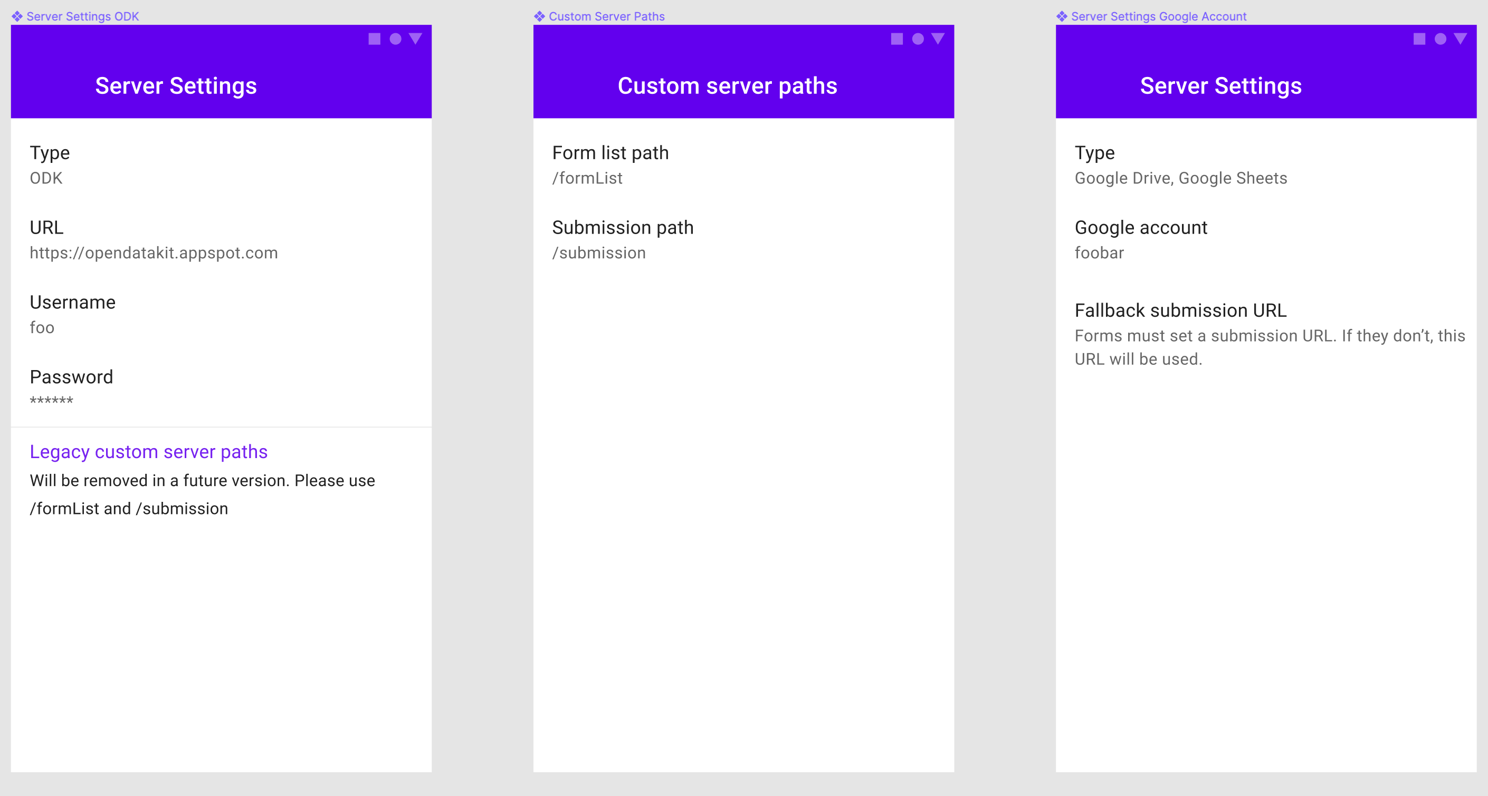The width and height of the screenshot is (1488, 796).
Task: Open Legacy custom server paths link
Action: pos(148,451)
